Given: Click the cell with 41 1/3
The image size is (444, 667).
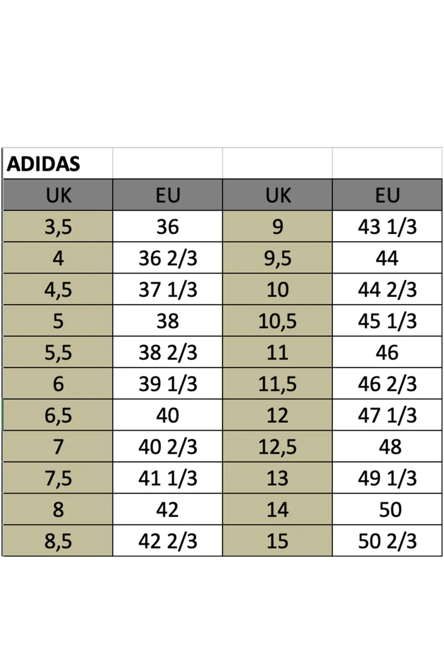Looking at the screenshot, I should tap(168, 478).
